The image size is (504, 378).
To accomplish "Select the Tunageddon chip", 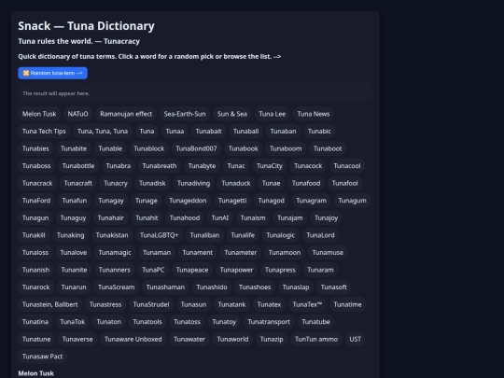I will coord(188,201).
